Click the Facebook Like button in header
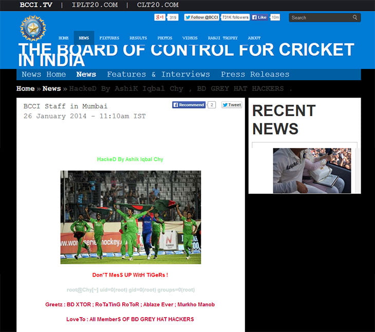Viewport: 375px width, 332px height. [x=259, y=17]
